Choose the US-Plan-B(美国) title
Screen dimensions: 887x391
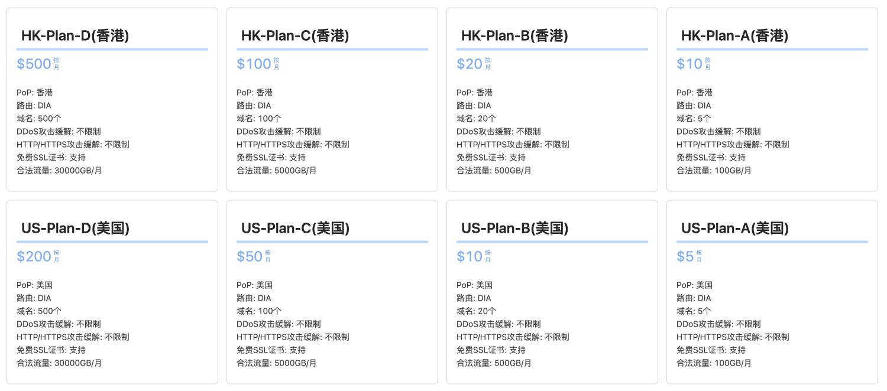514,229
